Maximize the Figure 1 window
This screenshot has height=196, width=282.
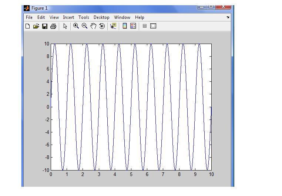[x=211, y=7]
